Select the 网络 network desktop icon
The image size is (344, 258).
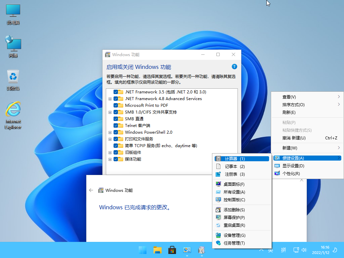pos(13,47)
